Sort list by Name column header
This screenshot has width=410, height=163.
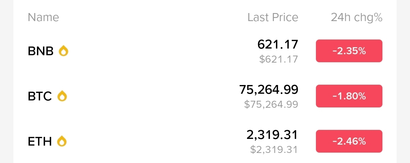43,17
